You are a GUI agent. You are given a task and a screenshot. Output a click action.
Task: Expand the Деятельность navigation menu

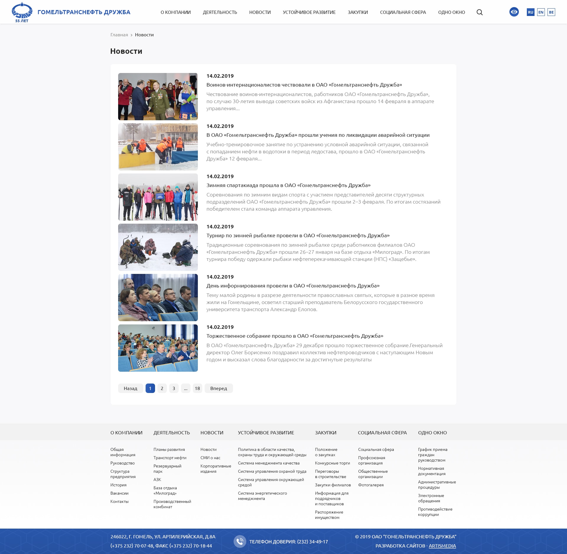point(220,12)
